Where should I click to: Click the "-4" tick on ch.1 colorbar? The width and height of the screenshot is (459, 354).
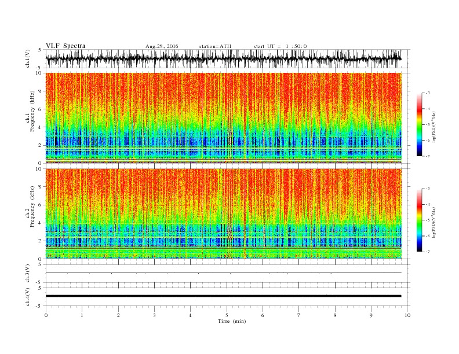coord(428,109)
